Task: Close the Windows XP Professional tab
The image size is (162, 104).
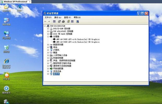Action: point(30,2)
